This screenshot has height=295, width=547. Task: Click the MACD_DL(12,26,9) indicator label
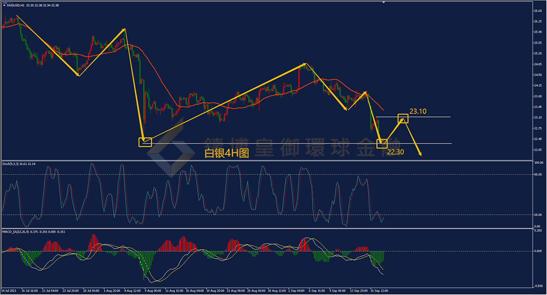pyautogui.click(x=16, y=232)
